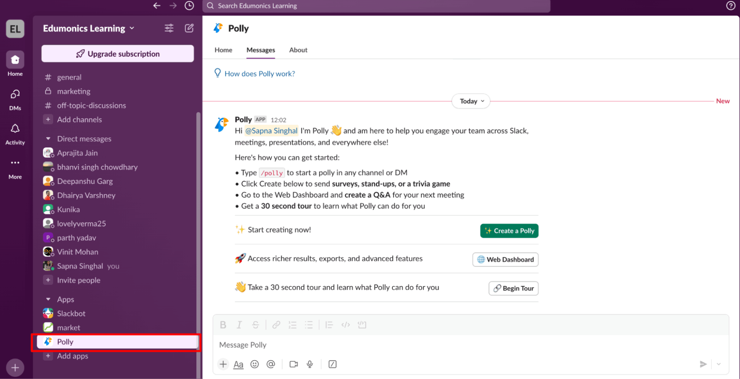This screenshot has width=740, height=379.
Task: Switch to the About tab
Action: click(x=298, y=50)
